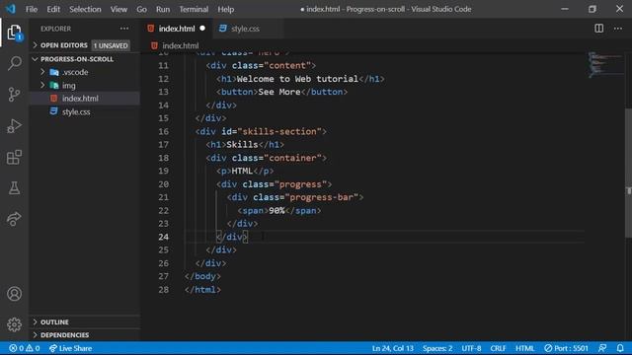The height and width of the screenshot is (355, 632).
Task: Stop Live Server on Port 5501
Action: (566, 348)
